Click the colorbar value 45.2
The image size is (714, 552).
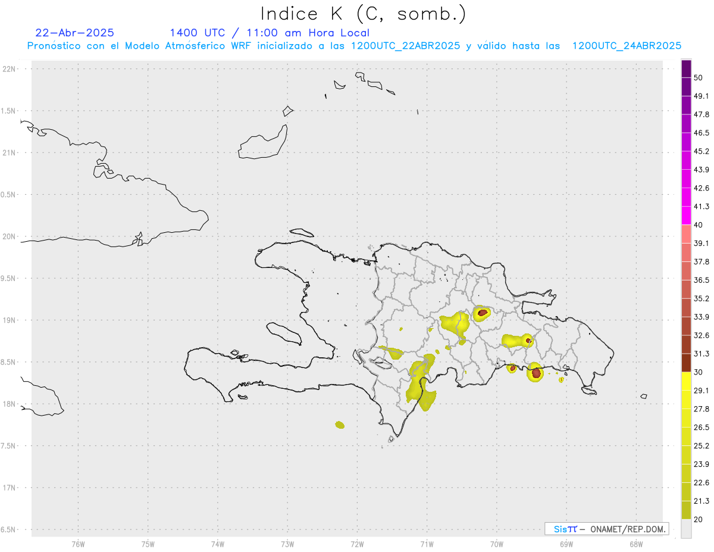click(x=702, y=151)
